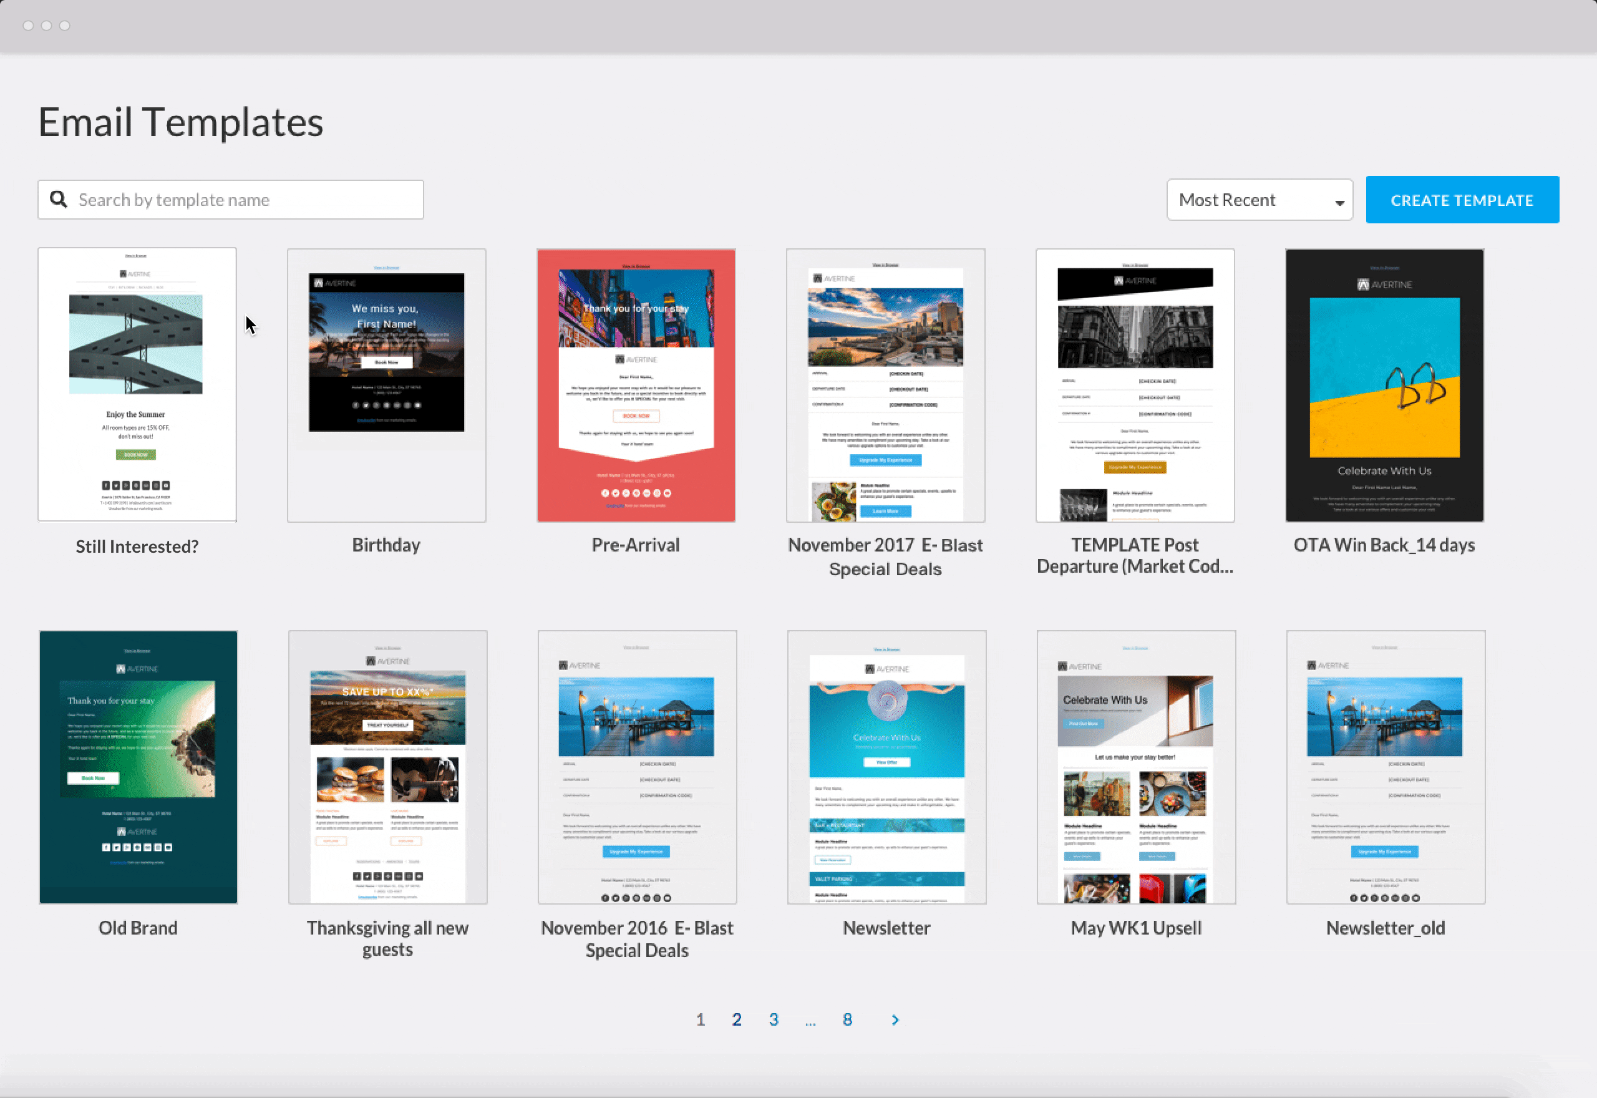Open November 2017 E-Blast Special Deals thumbnail
The image size is (1597, 1098).
click(x=885, y=386)
